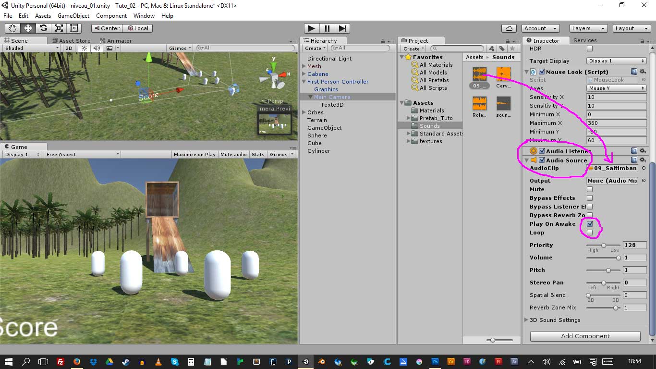Enable the Mute checkbox
This screenshot has height=369, width=656.
coord(590,189)
